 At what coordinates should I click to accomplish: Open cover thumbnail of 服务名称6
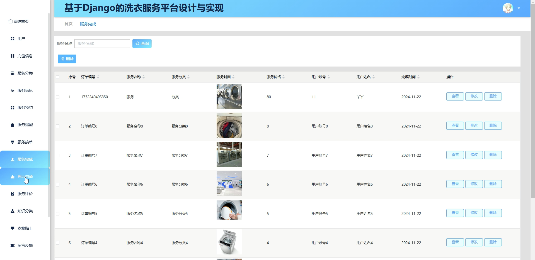click(229, 184)
